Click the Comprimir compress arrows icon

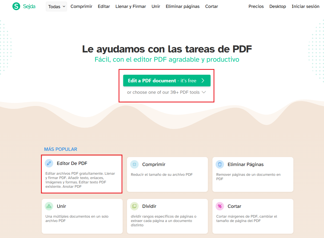pyautogui.click(x=134, y=164)
